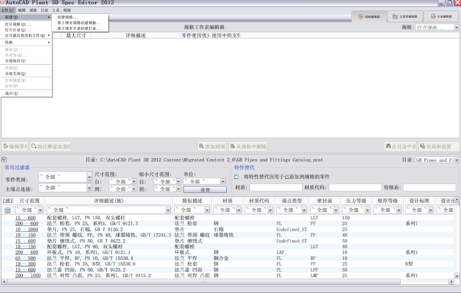Screen dimensions: 461x293
Task: Collapse the catalog panel chevron icon
Action: coord(4,160)
